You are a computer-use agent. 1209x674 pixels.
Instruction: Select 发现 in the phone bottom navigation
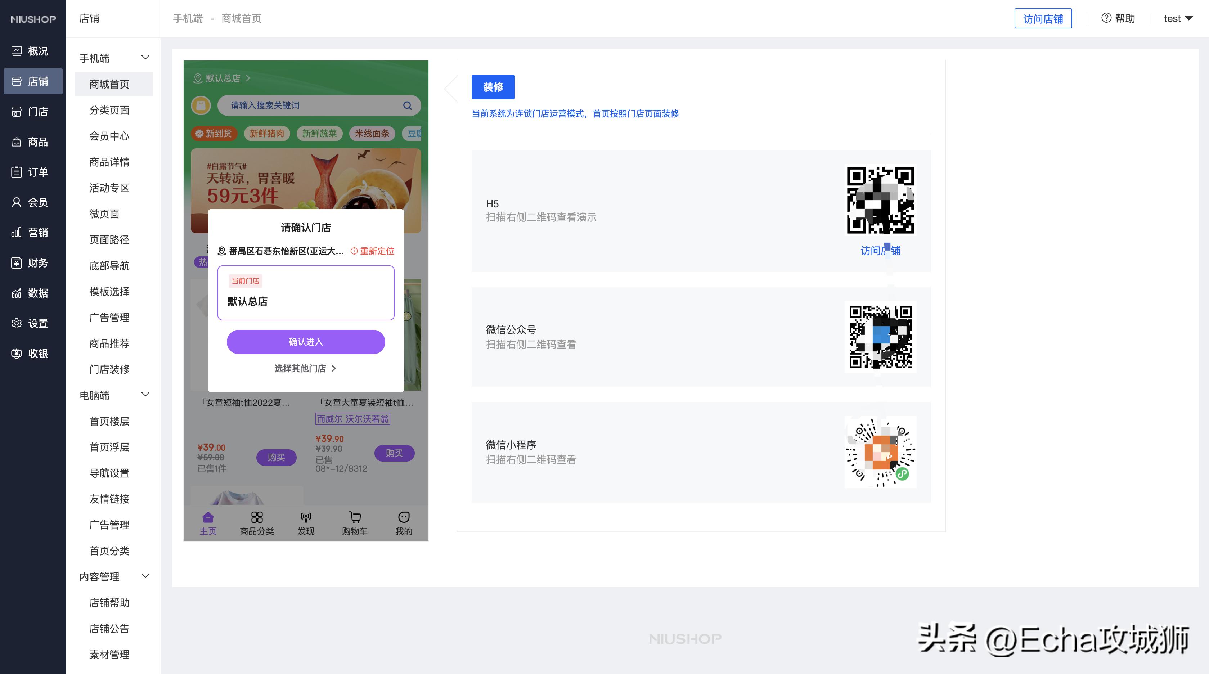click(x=306, y=522)
